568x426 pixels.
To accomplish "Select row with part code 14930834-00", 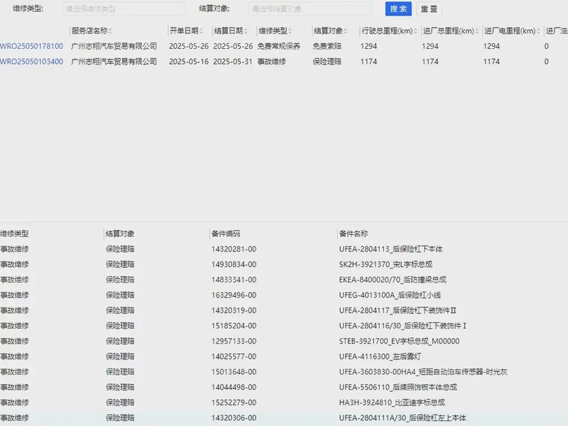I will tap(234, 264).
